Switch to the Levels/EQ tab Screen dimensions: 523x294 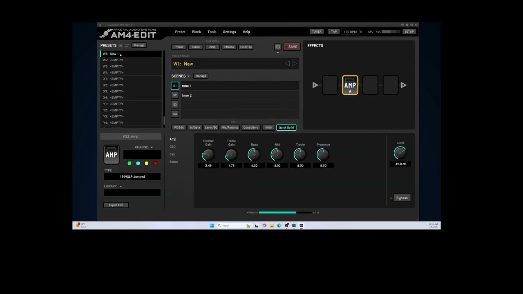[211, 128]
